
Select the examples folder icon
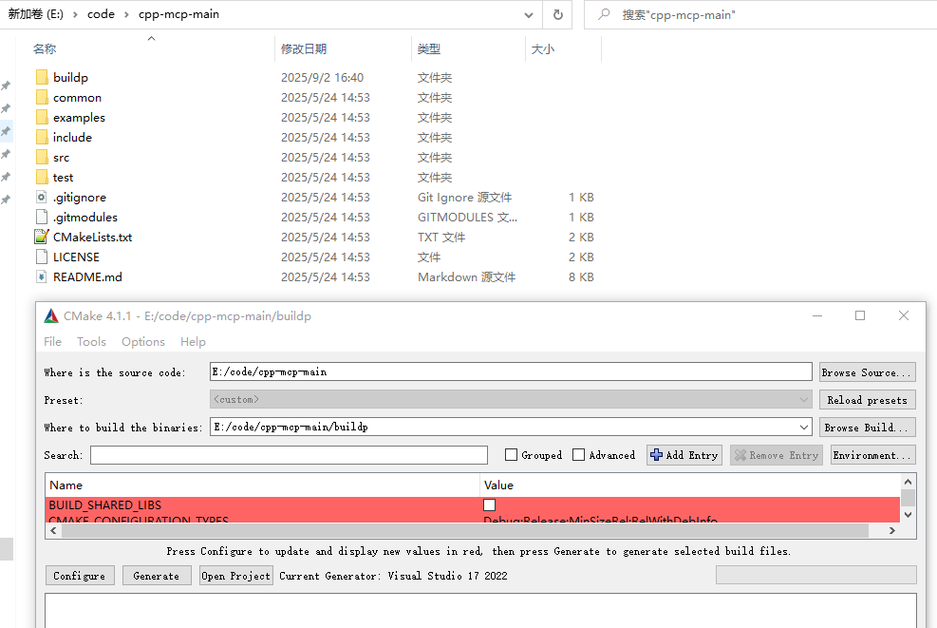pyautogui.click(x=42, y=117)
